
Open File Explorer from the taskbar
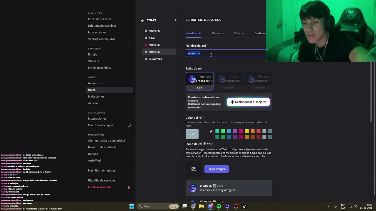(202, 206)
